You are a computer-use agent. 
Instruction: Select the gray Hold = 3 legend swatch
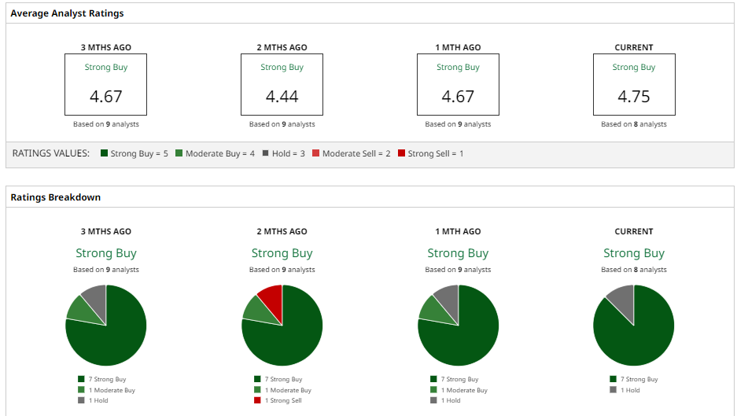(x=265, y=153)
